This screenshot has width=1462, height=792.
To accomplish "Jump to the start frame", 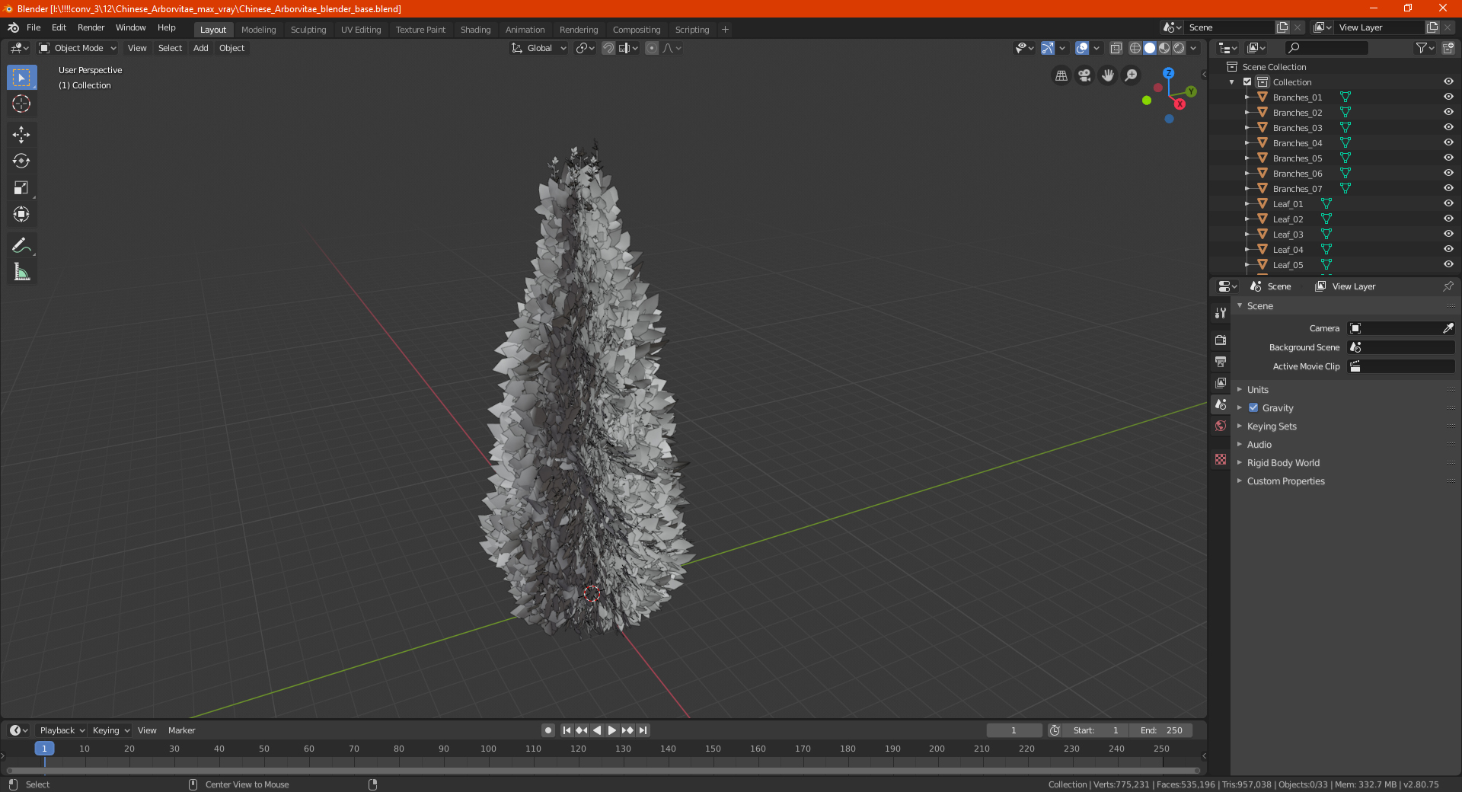I will pos(567,730).
